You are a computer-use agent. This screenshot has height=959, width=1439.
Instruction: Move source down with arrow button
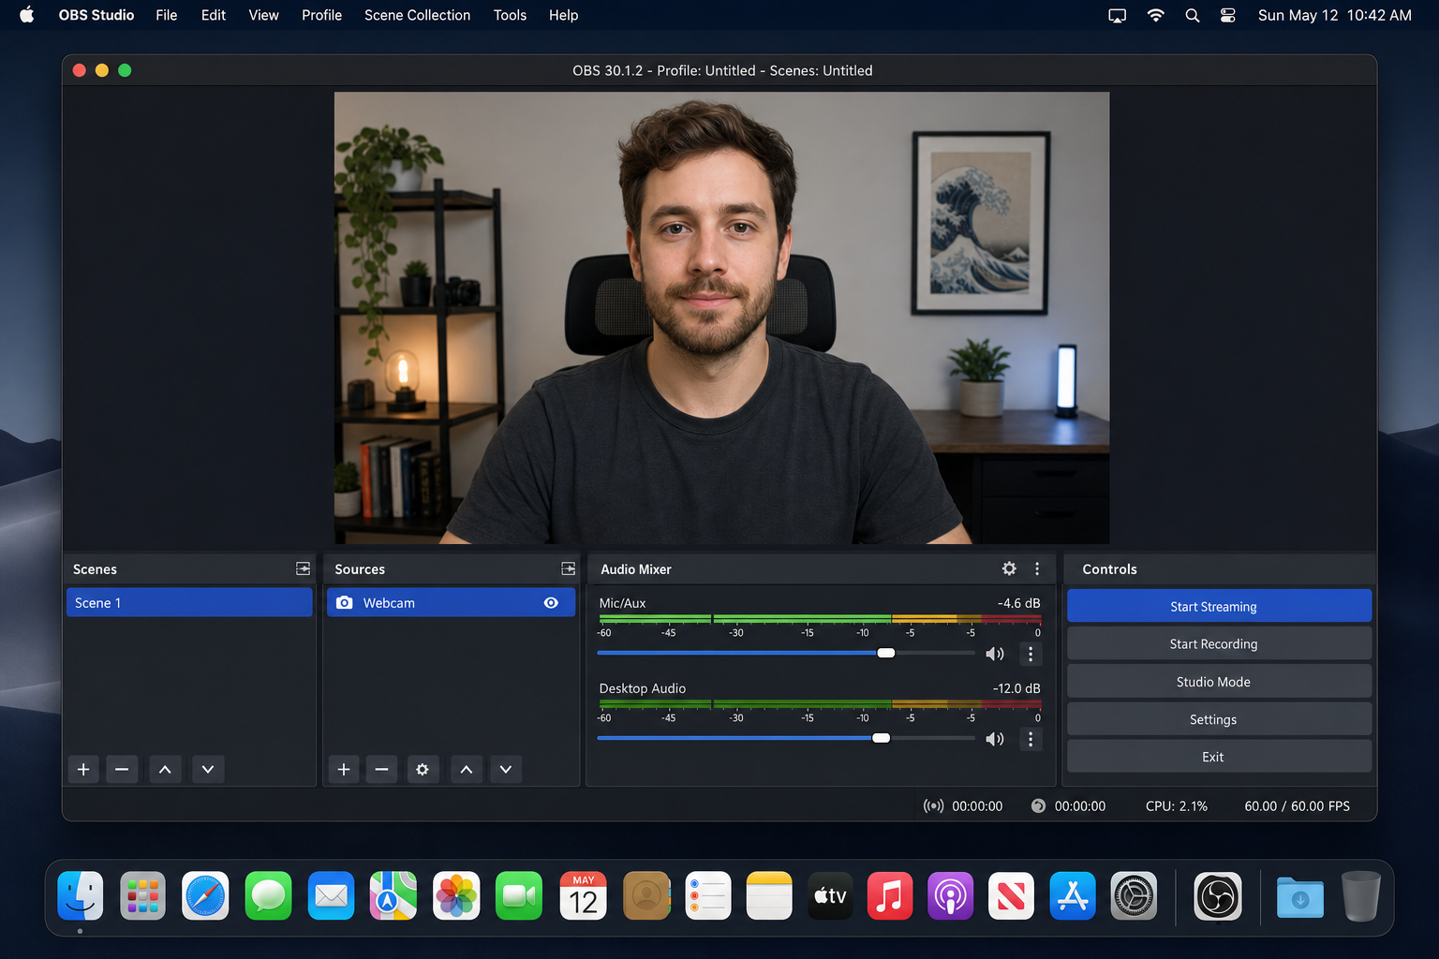pyautogui.click(x=506, y=769)
